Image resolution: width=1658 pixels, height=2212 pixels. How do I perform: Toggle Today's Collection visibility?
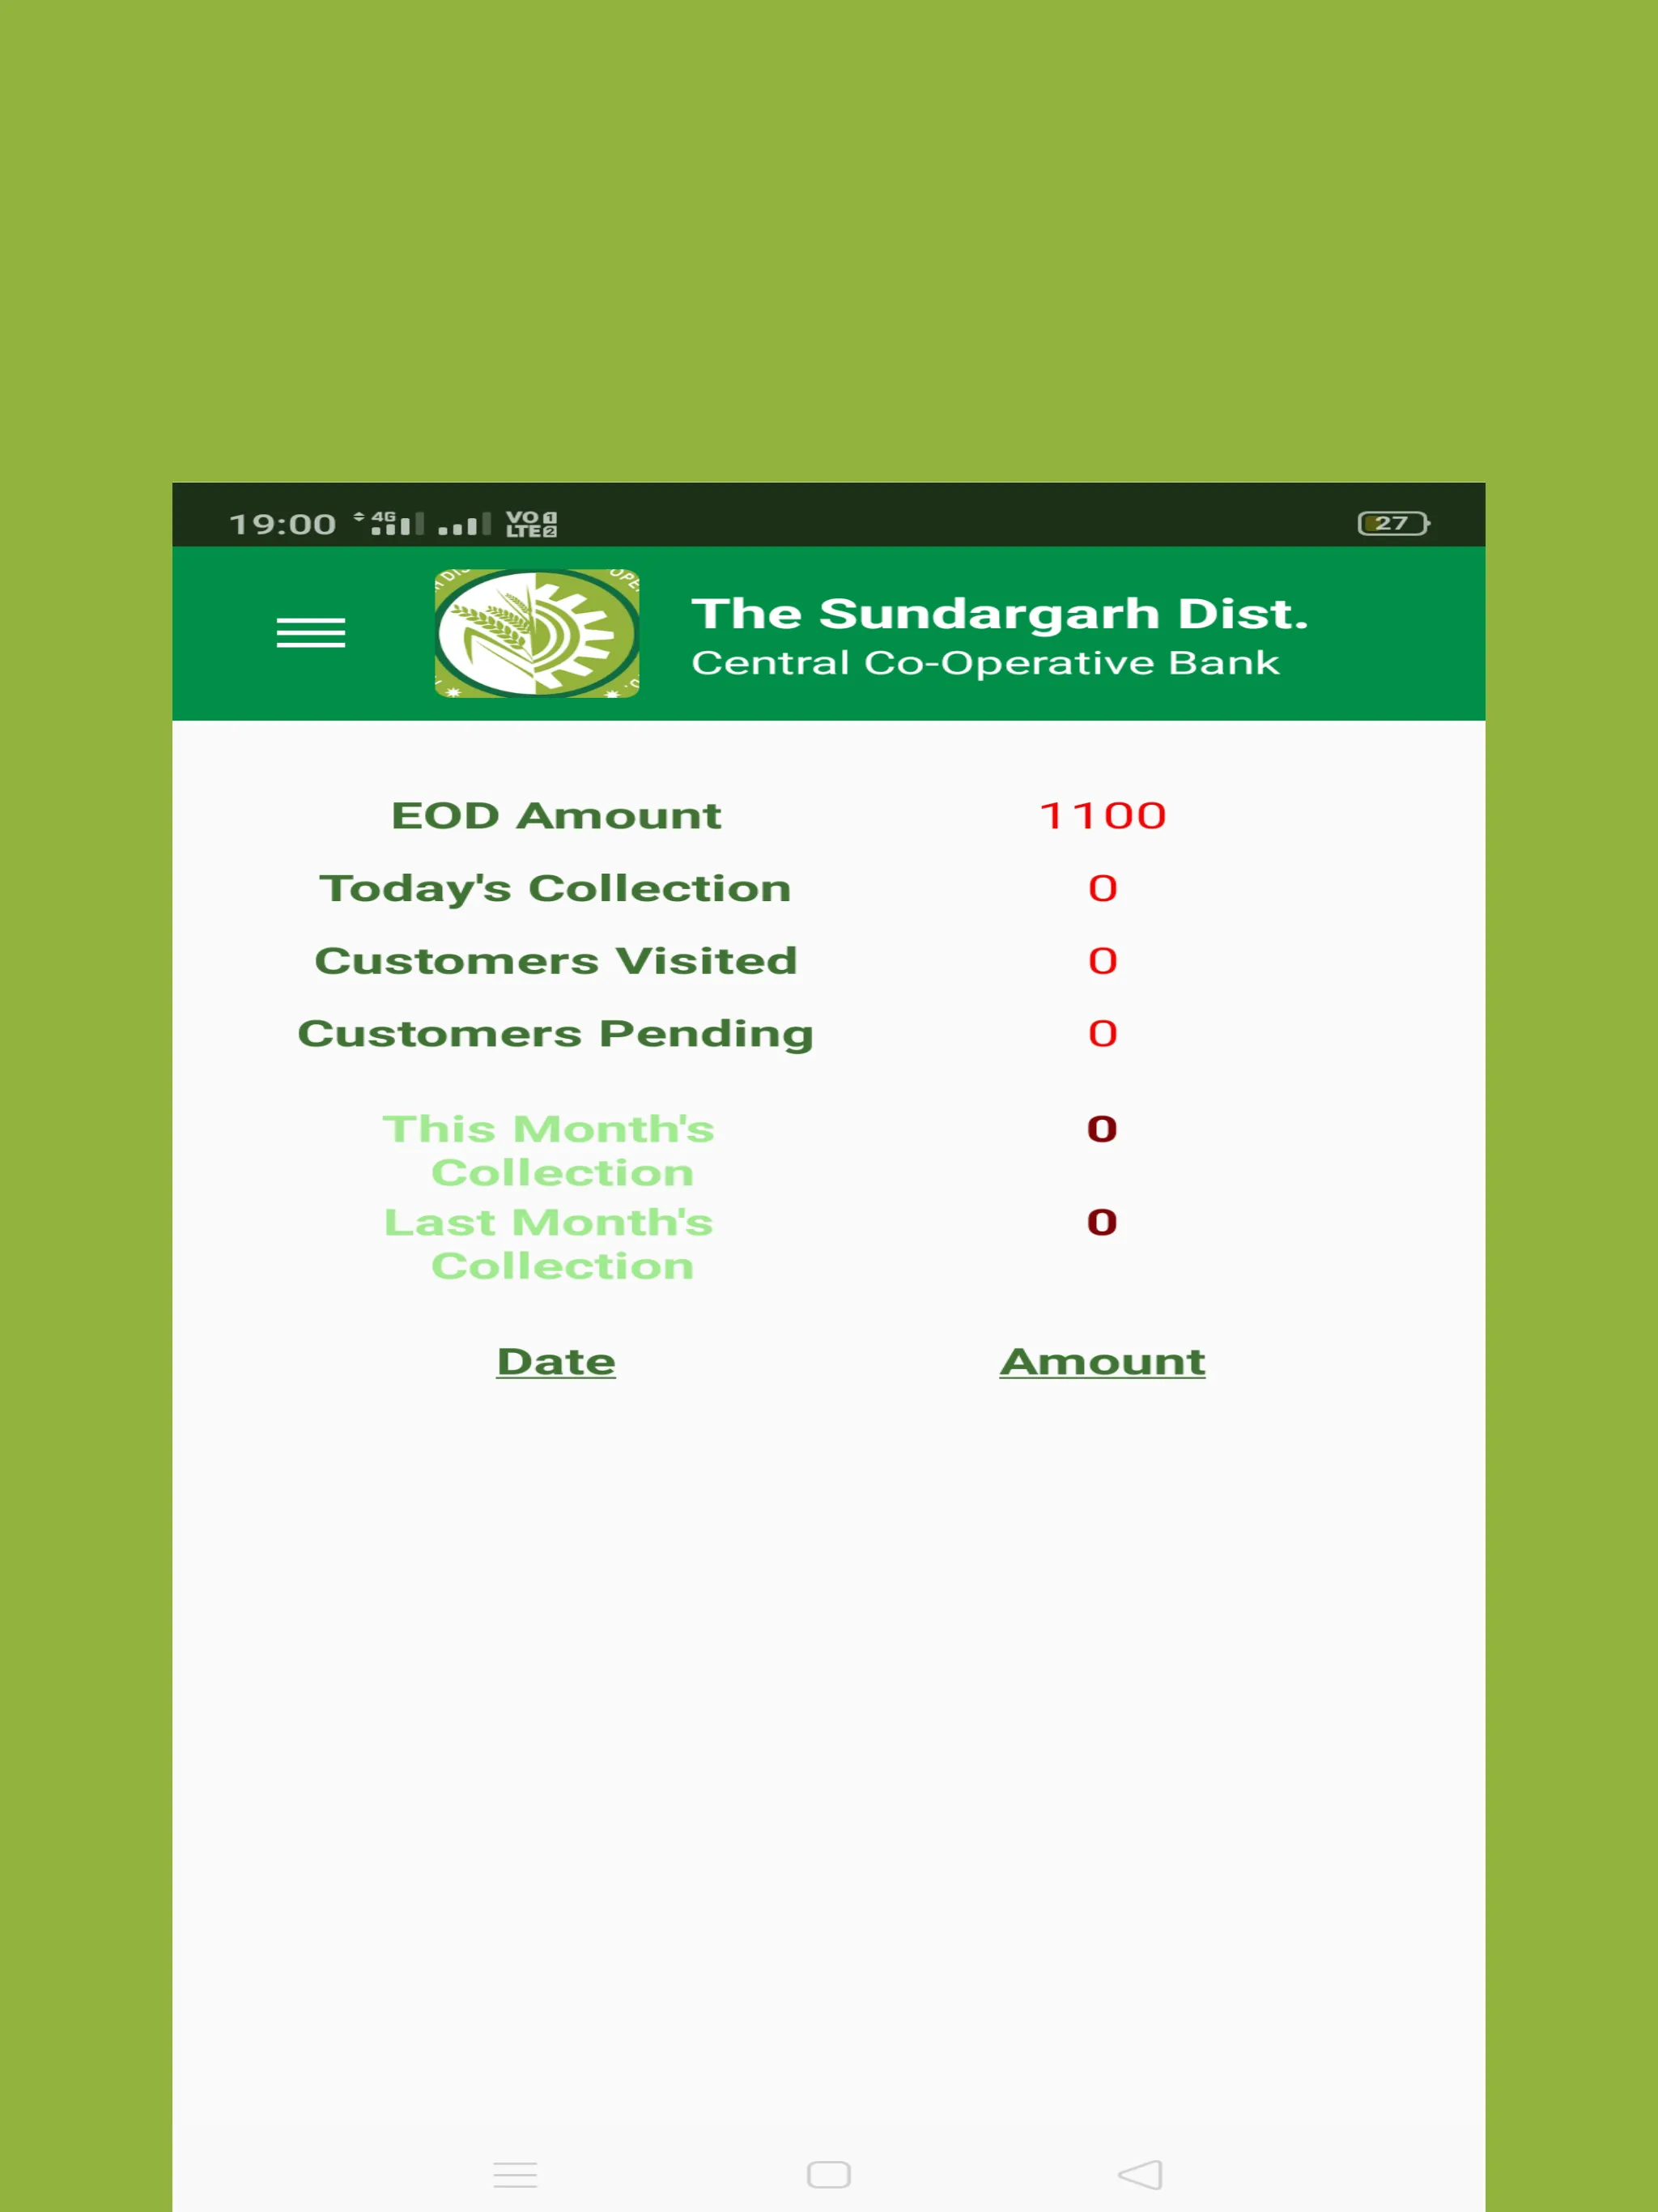click(554, 887)
